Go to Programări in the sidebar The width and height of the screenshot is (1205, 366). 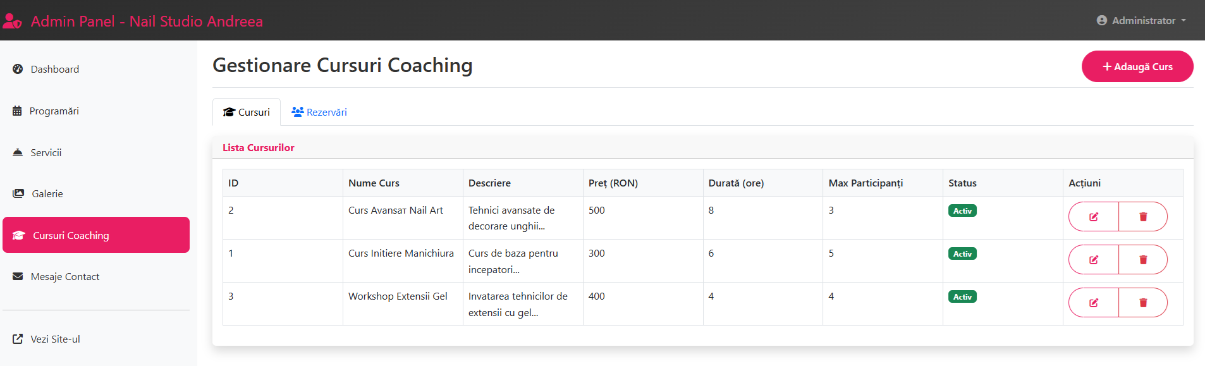coord(96,111)
